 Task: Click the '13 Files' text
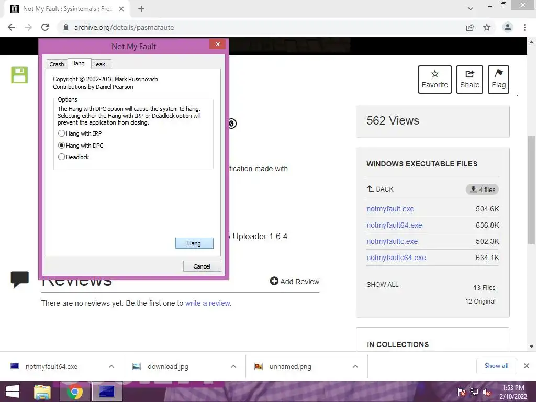tap(484, 288)
